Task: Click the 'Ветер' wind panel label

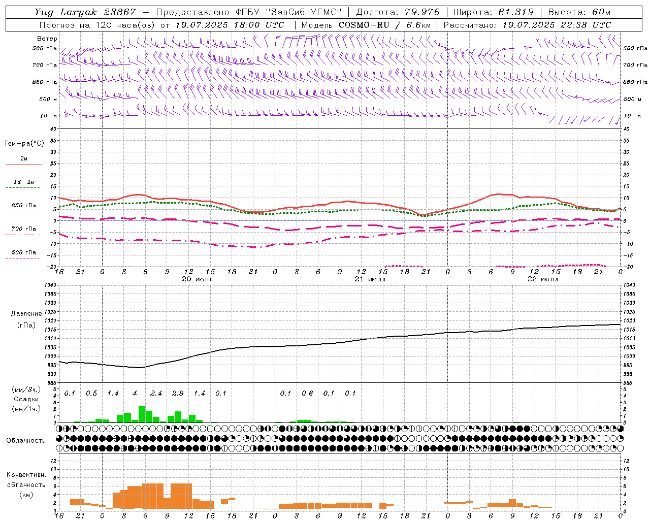Action: point(47,39)
